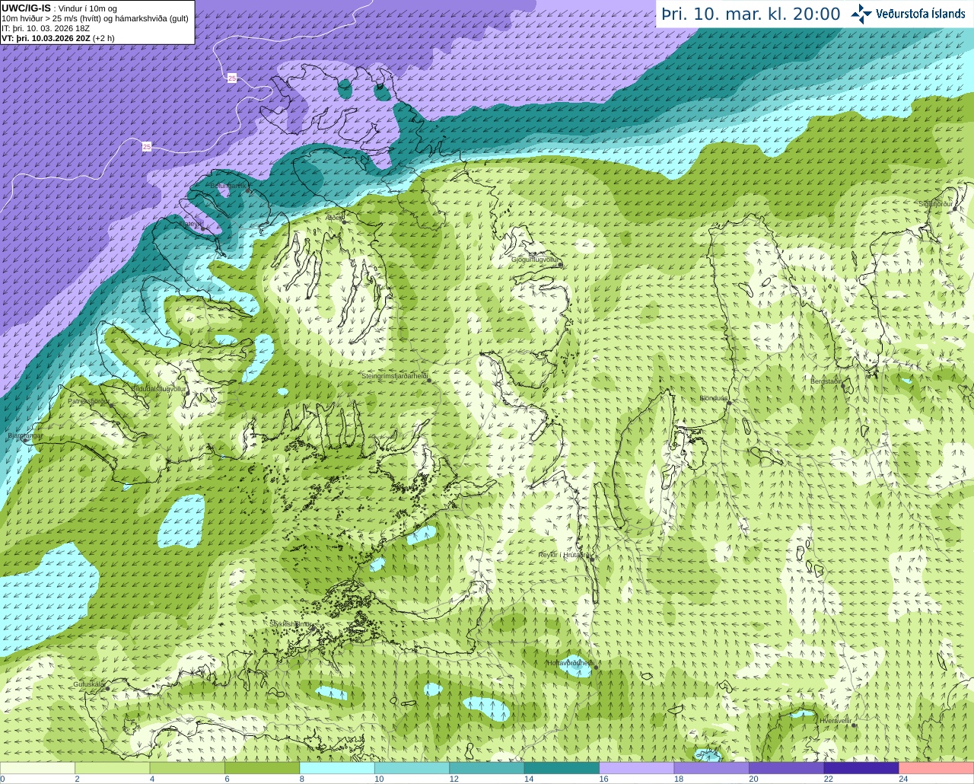Pick the 4–6 m/s green legend swatch
974x784 pixels.
pos(188,768)
